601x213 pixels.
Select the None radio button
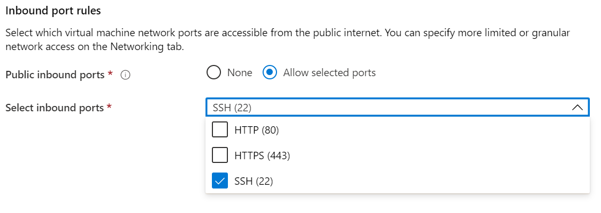[x=213, y=72]
